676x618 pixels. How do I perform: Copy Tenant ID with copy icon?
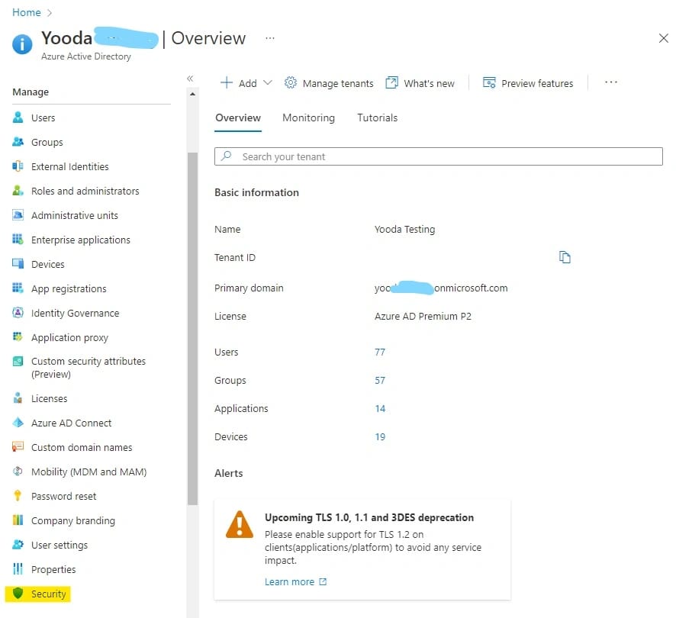point(565,257)
